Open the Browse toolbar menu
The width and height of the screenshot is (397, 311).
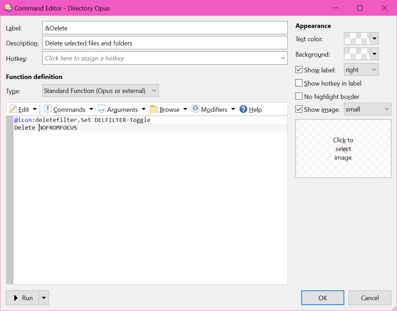169,109
